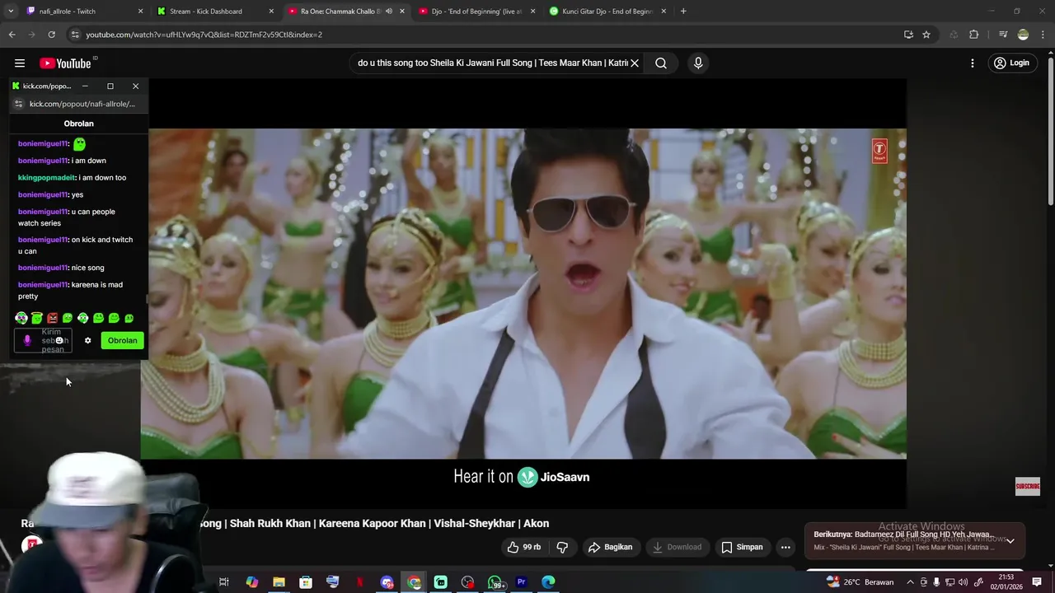Image resolution: width=1055 pixels, height=593 pixels.
Task: Open Chrome media control button
Action: tap(1003, 35)
